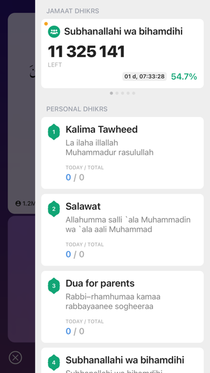Tap the orange notification dot on Jamaat card
This screenshot has width=210, height=373.
(x=46, y=23)
